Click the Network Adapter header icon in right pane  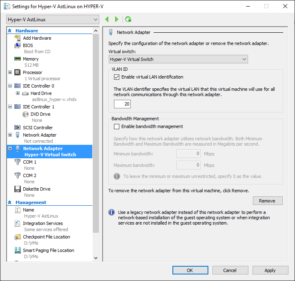111,32
